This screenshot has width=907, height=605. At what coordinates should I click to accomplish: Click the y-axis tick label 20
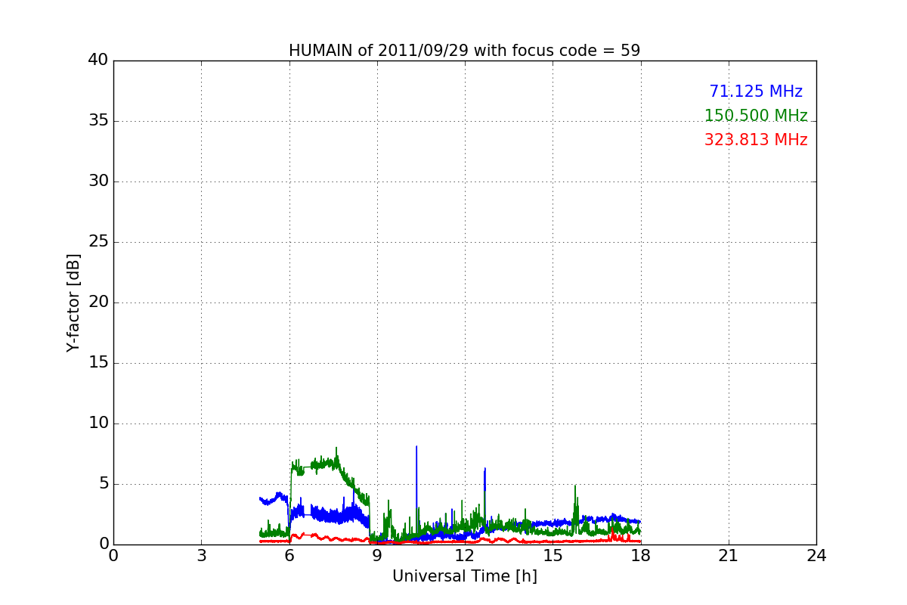click(x=98, y=302)
